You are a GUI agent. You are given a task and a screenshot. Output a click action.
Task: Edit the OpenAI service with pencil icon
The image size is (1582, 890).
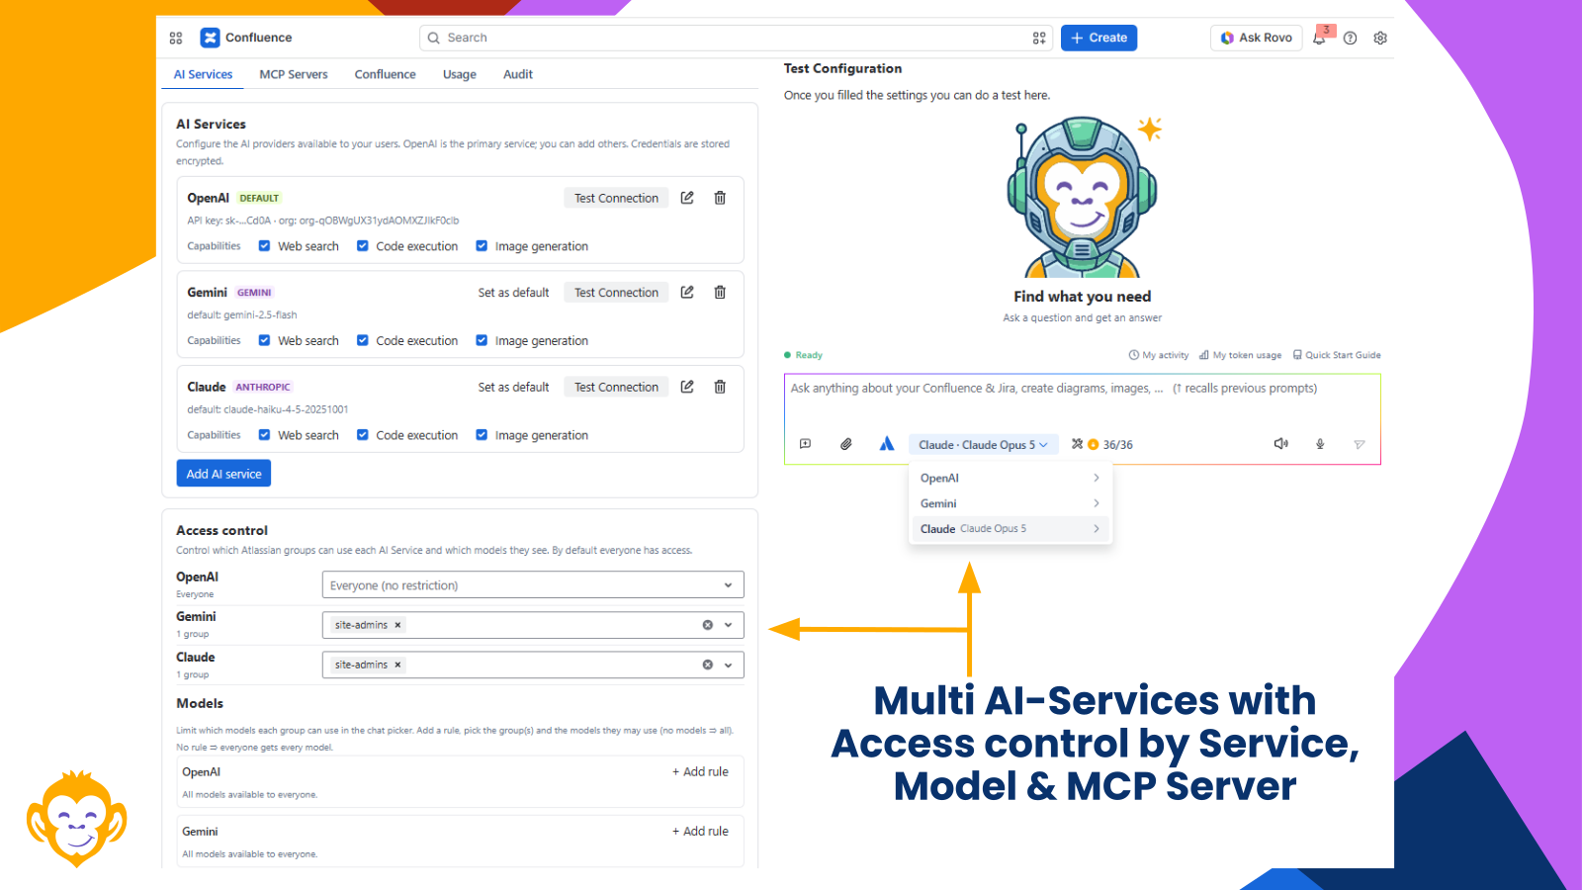point(687,198)
